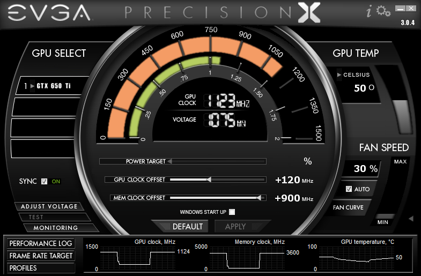Toggle fan AUTO checkbox
421x276 pixels.
click(349, 189)
